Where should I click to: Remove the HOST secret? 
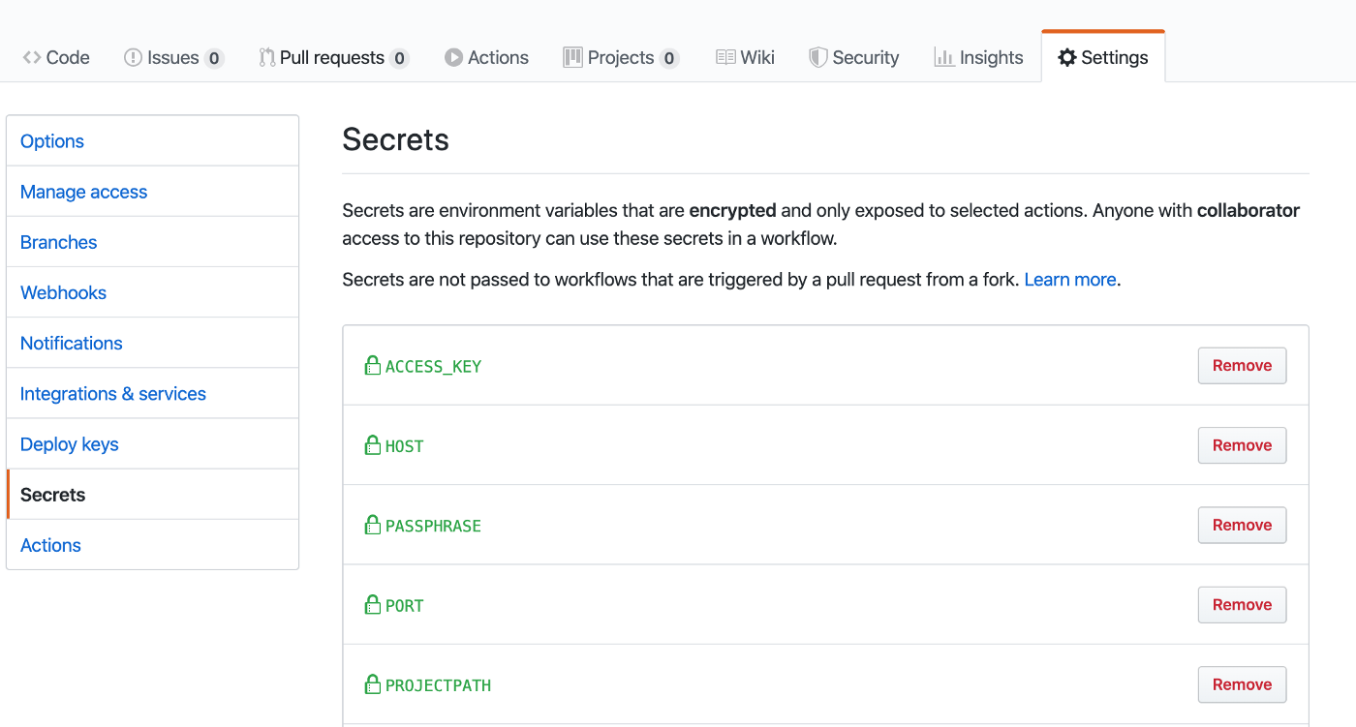1242,445
